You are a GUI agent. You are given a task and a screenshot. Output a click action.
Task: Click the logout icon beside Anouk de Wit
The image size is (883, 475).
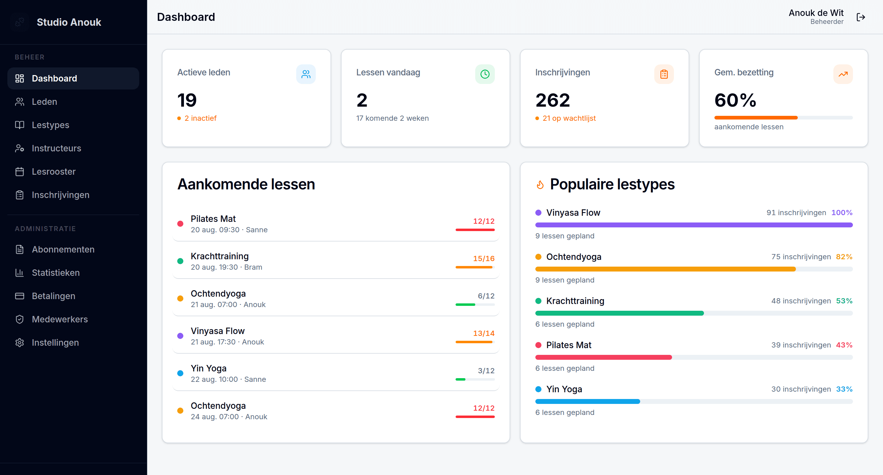pos(861,17)
